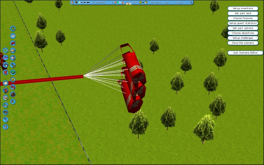Click the 16°C temperature readout
Viewport: 264px width, 165px height.
coord(135,3)
